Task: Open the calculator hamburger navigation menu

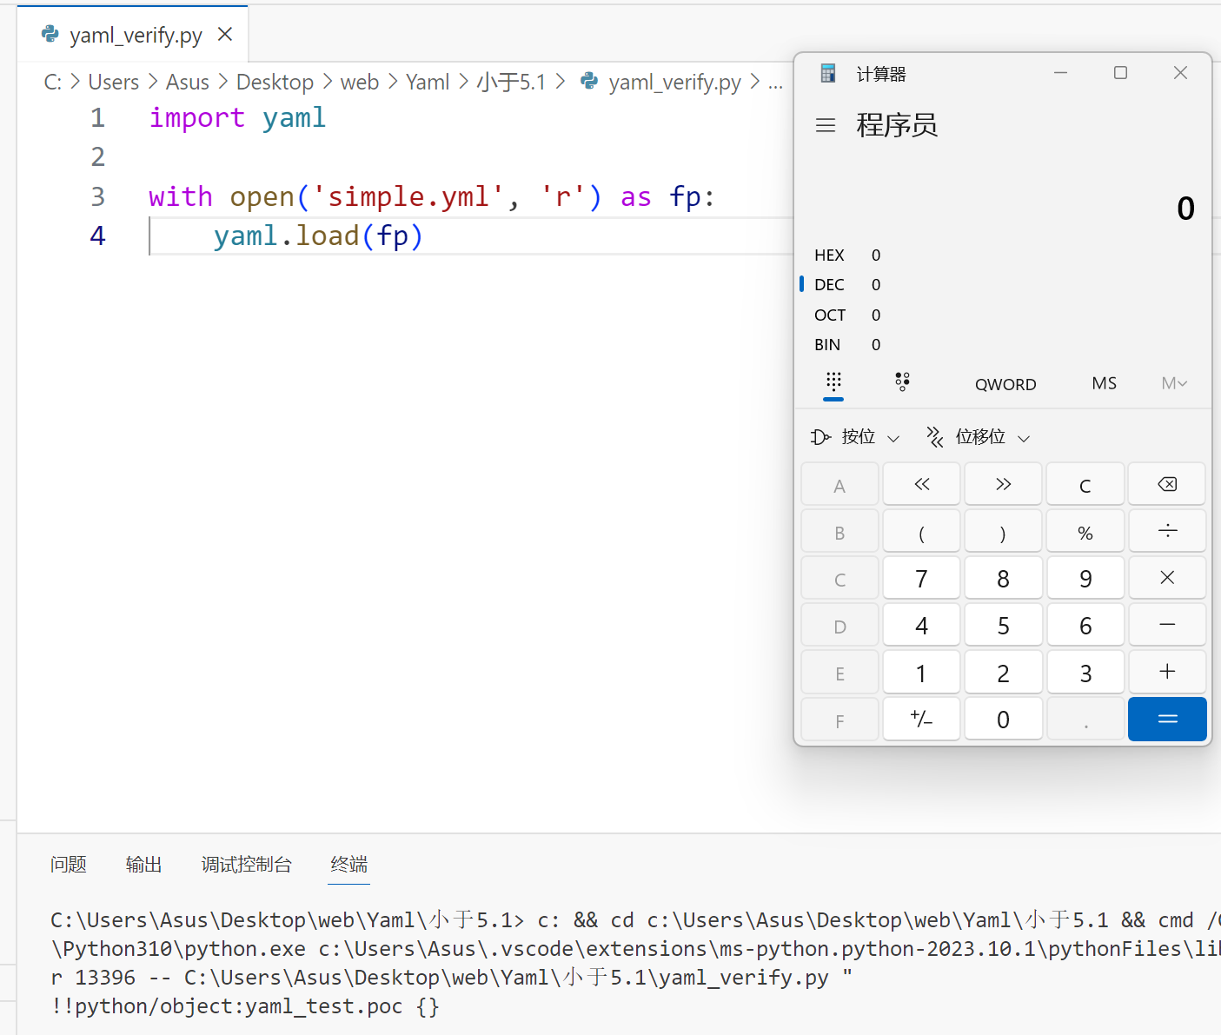Action: [x=826, y=125]
